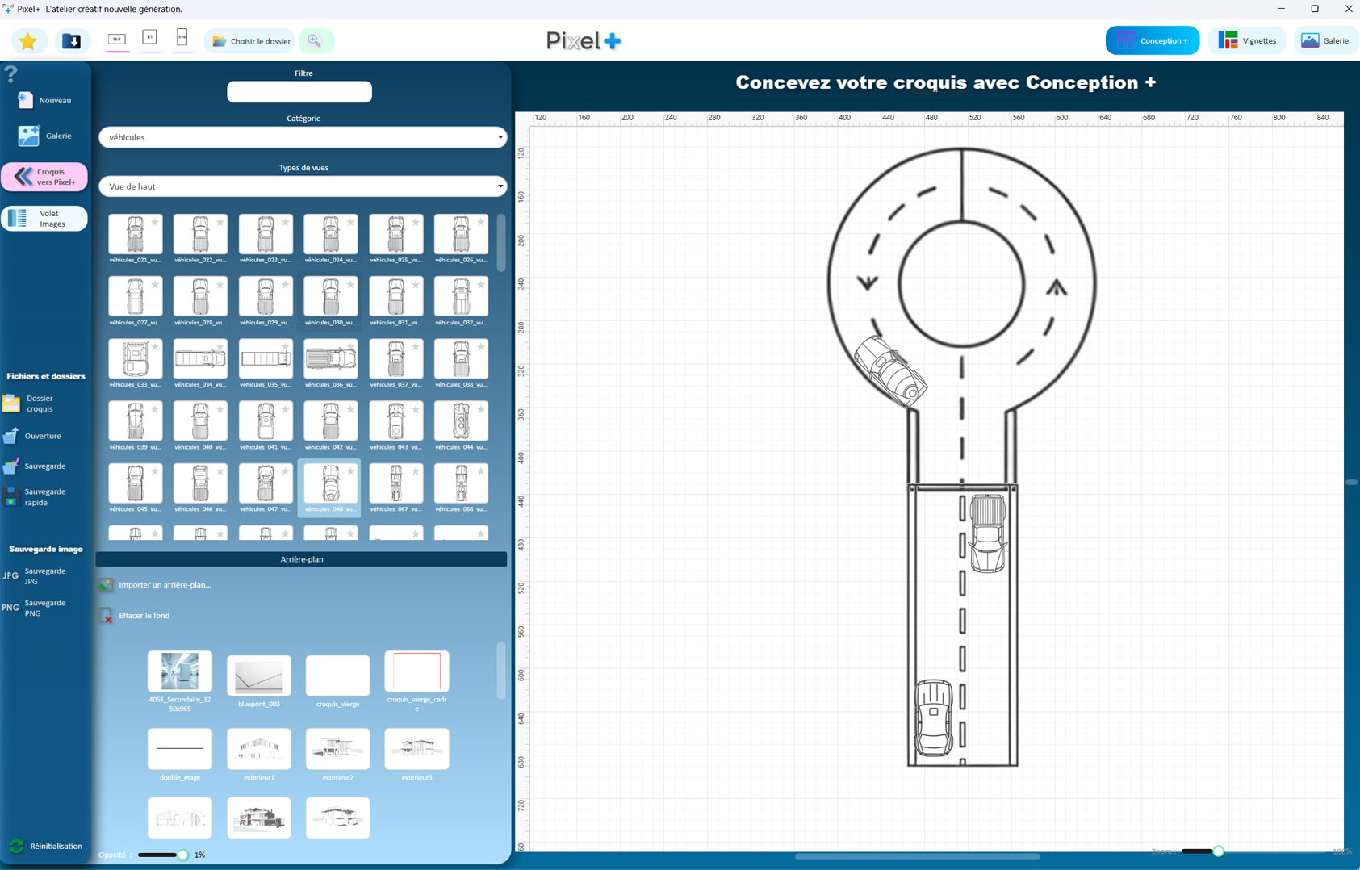Click the Filtre text input field
This screenshot has width=1360, height=870.
299,92
